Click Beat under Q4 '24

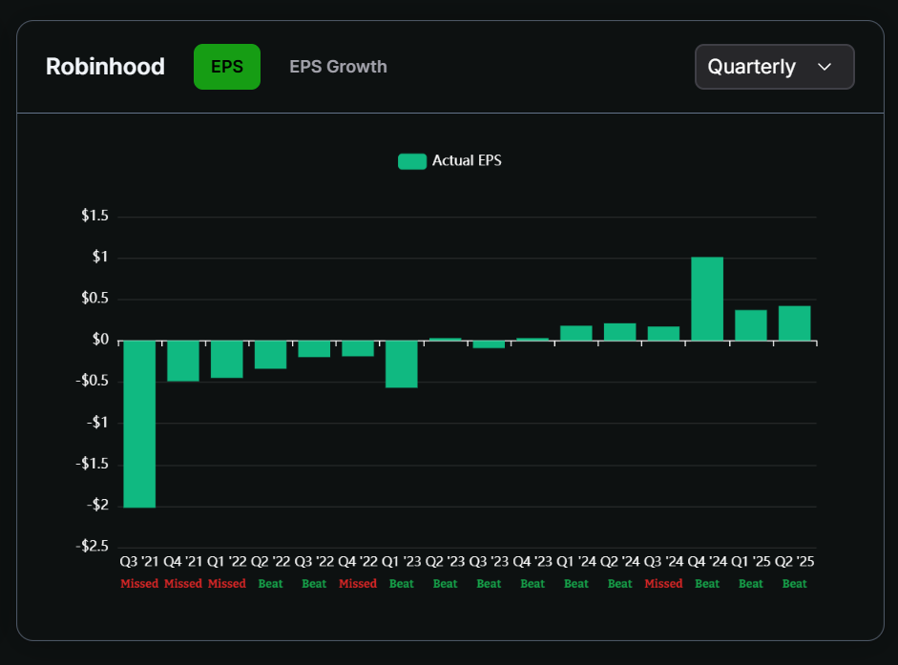(x=707, y=584)
